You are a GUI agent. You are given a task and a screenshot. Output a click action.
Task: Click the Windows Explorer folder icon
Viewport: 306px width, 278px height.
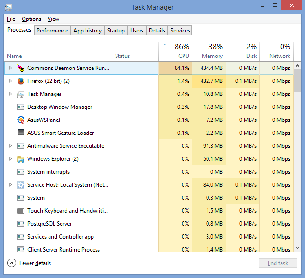(21, 159)
